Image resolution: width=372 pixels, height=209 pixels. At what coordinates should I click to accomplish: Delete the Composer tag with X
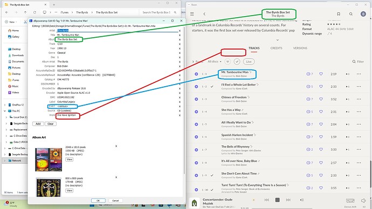pos(180,66)
